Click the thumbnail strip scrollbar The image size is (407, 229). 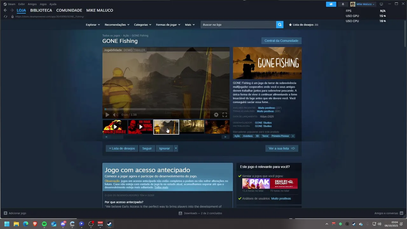point(116,137)
